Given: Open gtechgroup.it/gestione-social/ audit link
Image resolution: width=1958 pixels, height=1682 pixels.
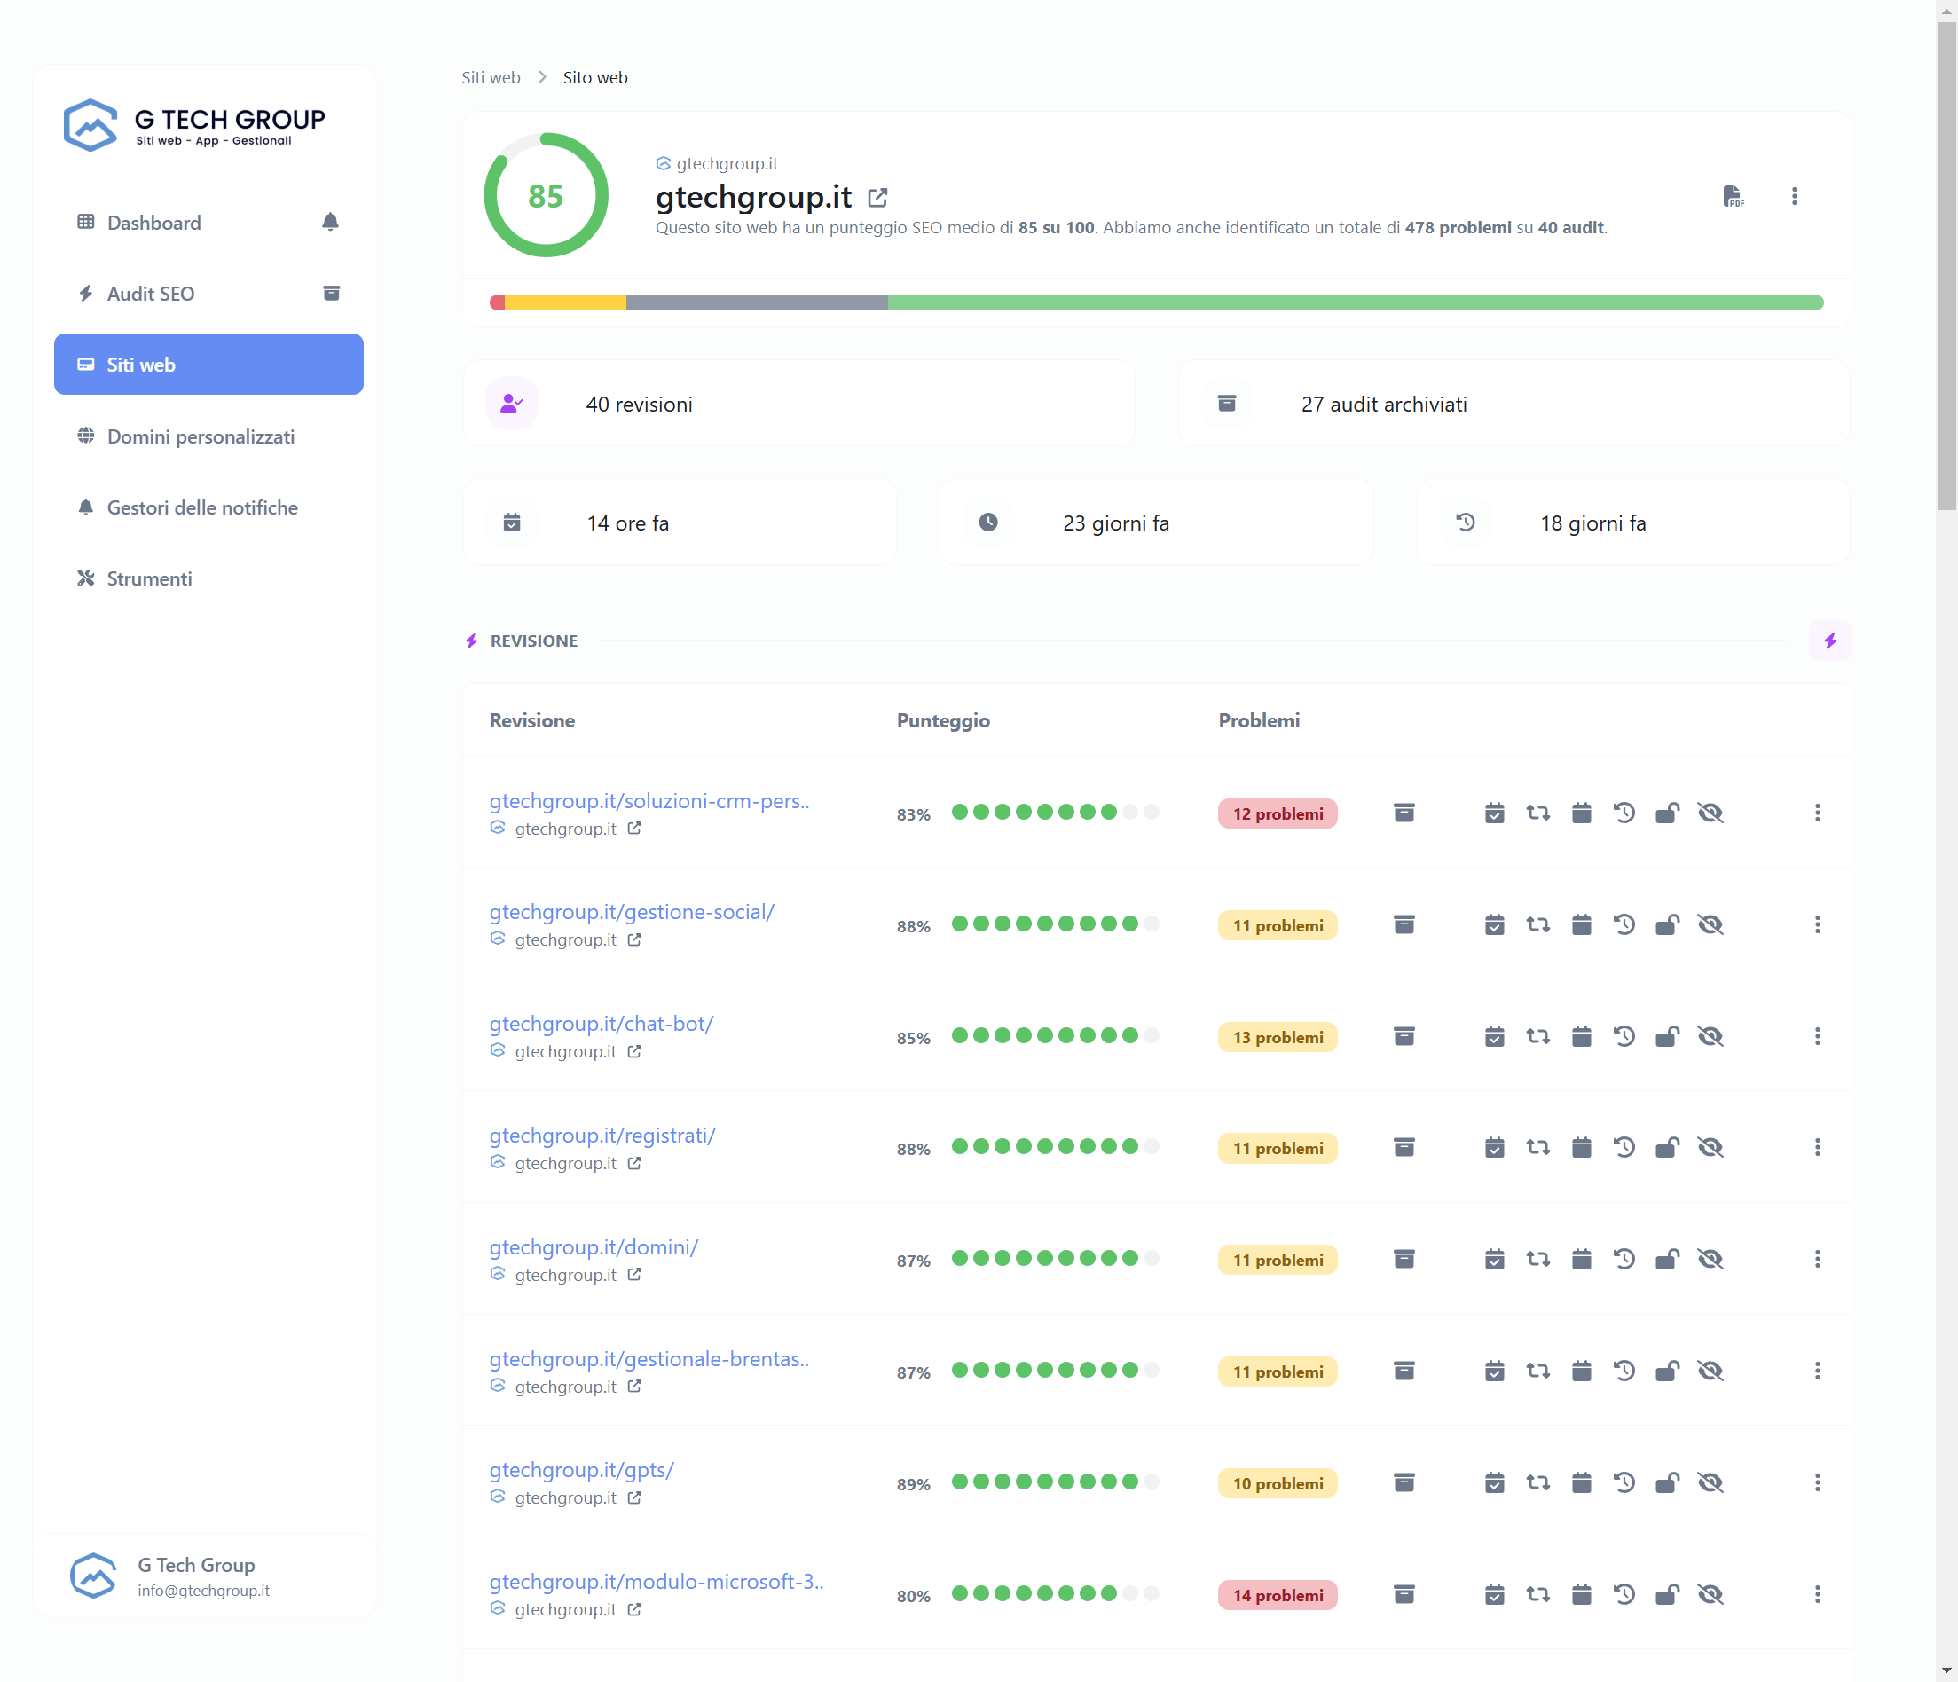Looking at the screenshot, I should [632, 912].
